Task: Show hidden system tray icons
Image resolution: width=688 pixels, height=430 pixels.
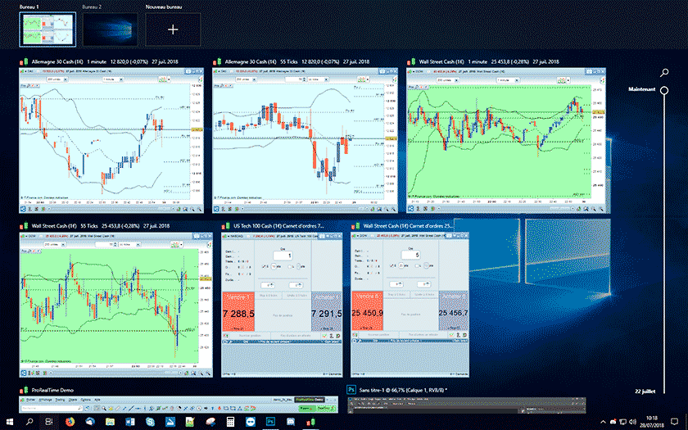Action: coord(603,422)
